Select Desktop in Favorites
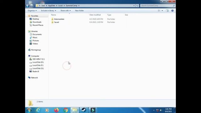Viewport: 201px width, 113px height. tap(35, 19)
